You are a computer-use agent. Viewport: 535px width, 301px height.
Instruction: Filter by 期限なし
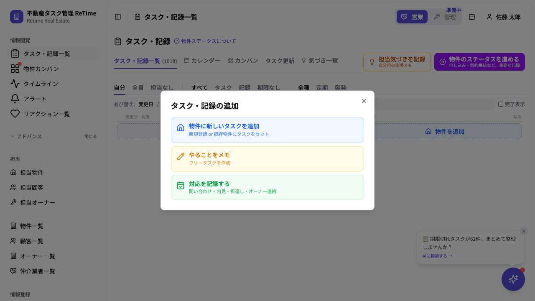pos(269,88)
